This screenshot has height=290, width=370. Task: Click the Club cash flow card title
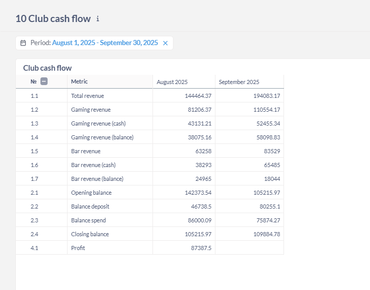[47, 68]
